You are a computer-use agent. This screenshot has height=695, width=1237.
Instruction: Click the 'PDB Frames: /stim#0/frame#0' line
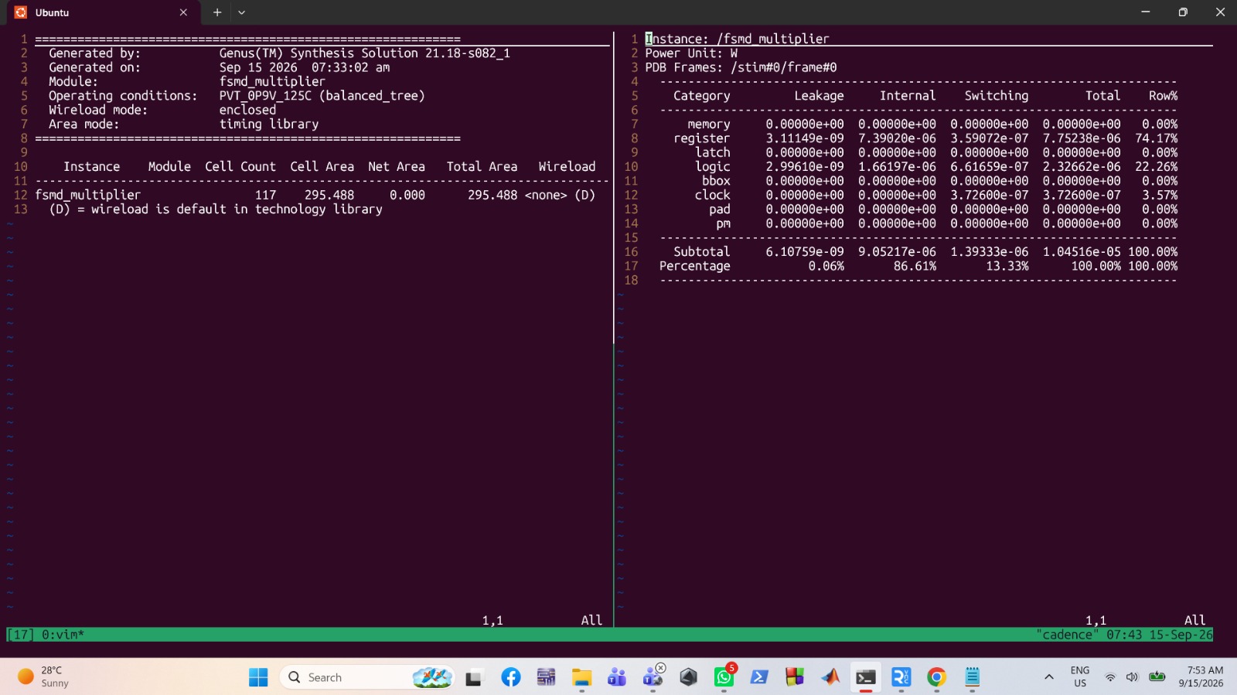[741, 67]
